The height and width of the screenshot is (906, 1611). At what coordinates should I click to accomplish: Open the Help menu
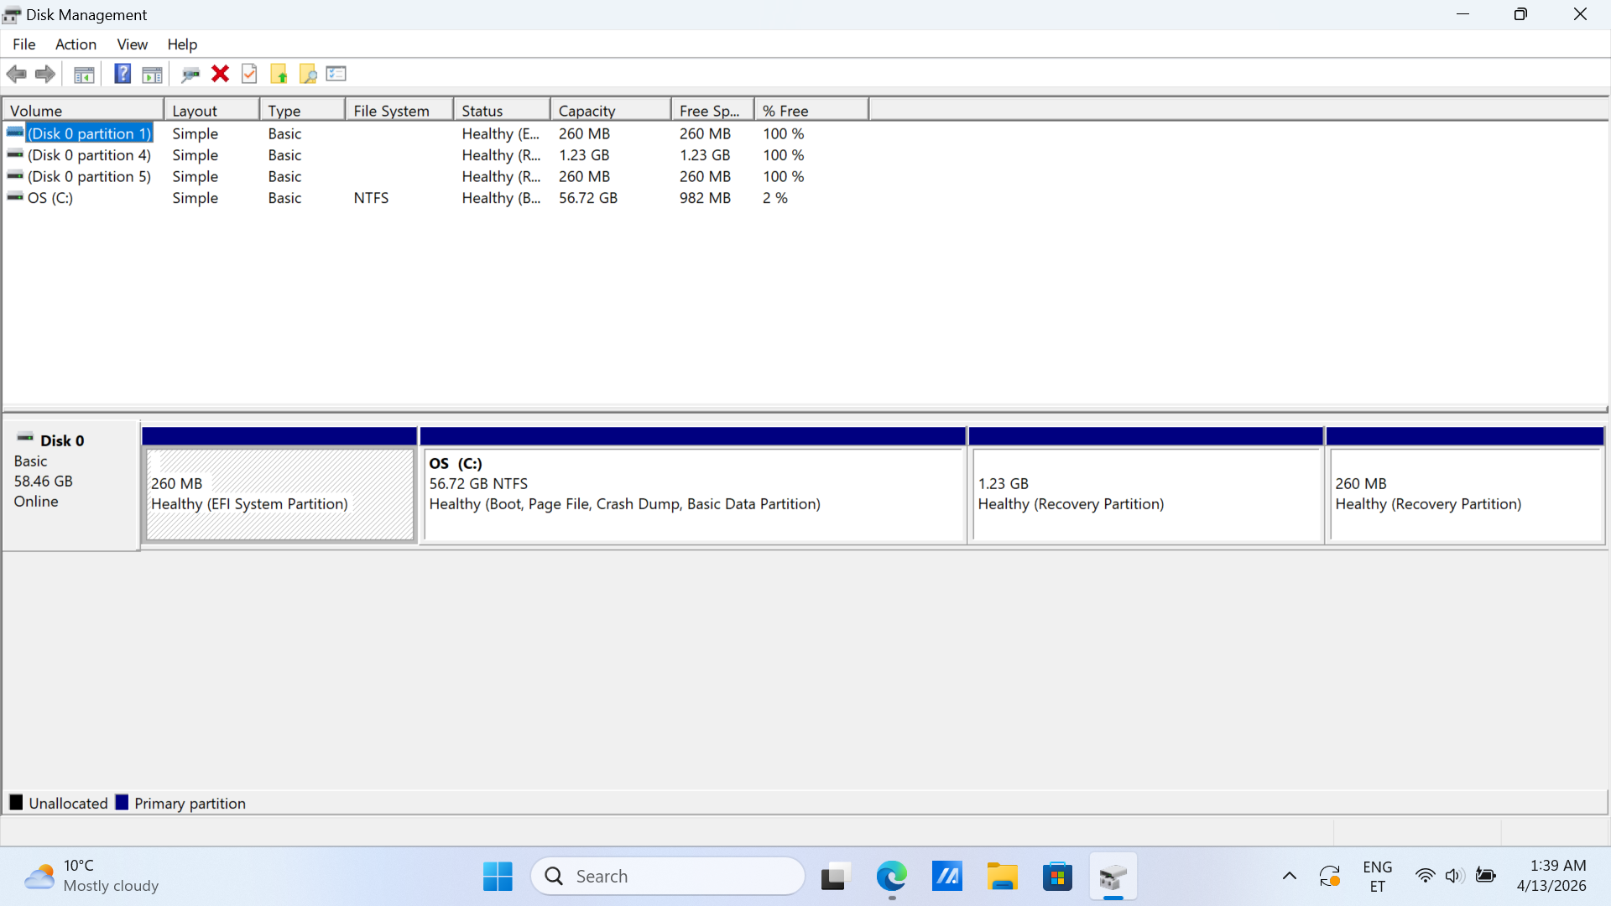182,44
